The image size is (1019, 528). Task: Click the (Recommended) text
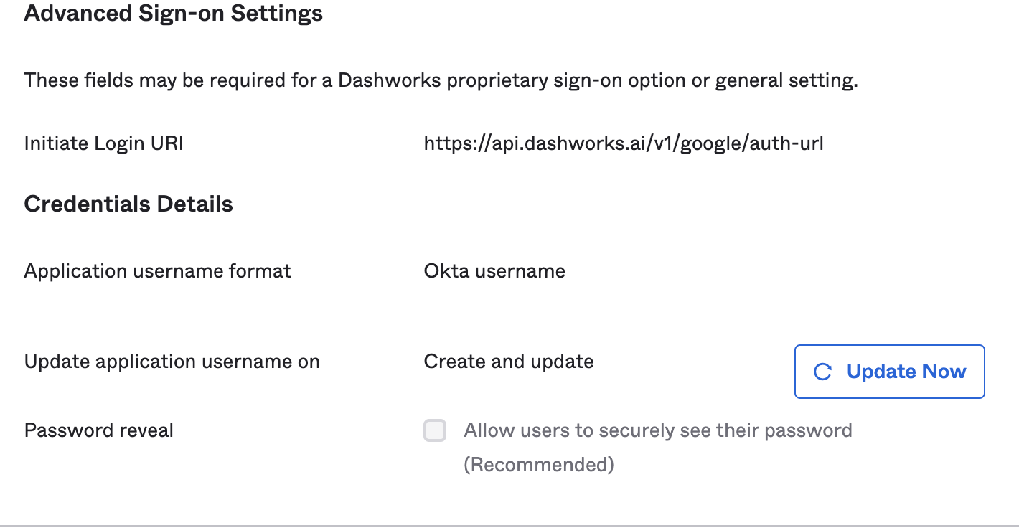[x=539, y=465]
